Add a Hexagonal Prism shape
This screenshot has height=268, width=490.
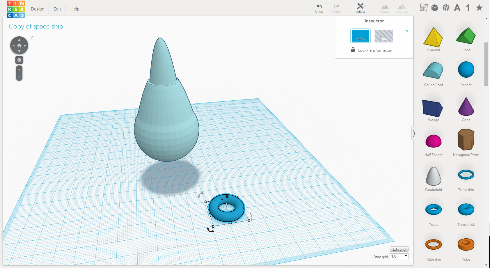tap(466, 143)
